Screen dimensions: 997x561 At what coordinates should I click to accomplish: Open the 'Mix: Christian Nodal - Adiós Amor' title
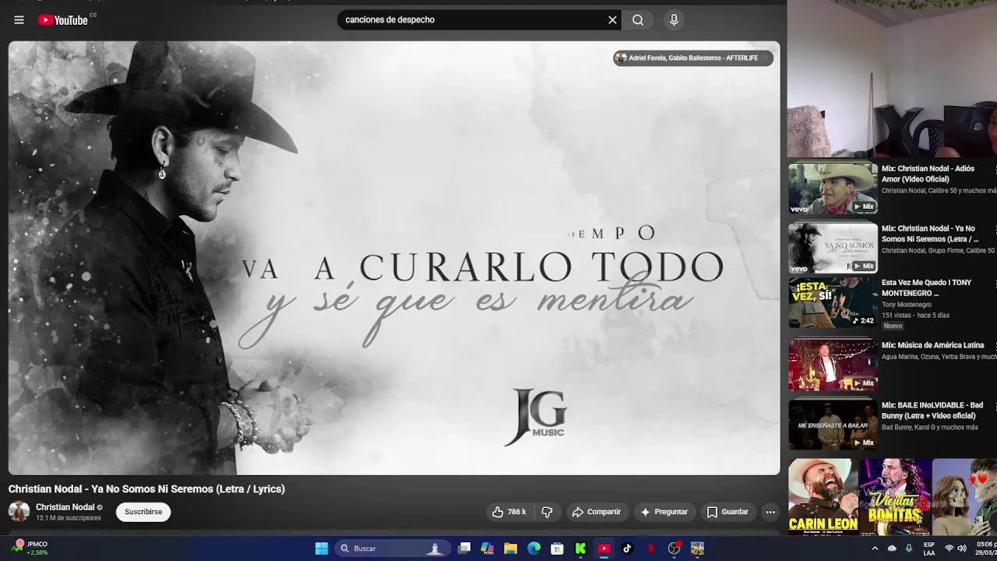928,174
